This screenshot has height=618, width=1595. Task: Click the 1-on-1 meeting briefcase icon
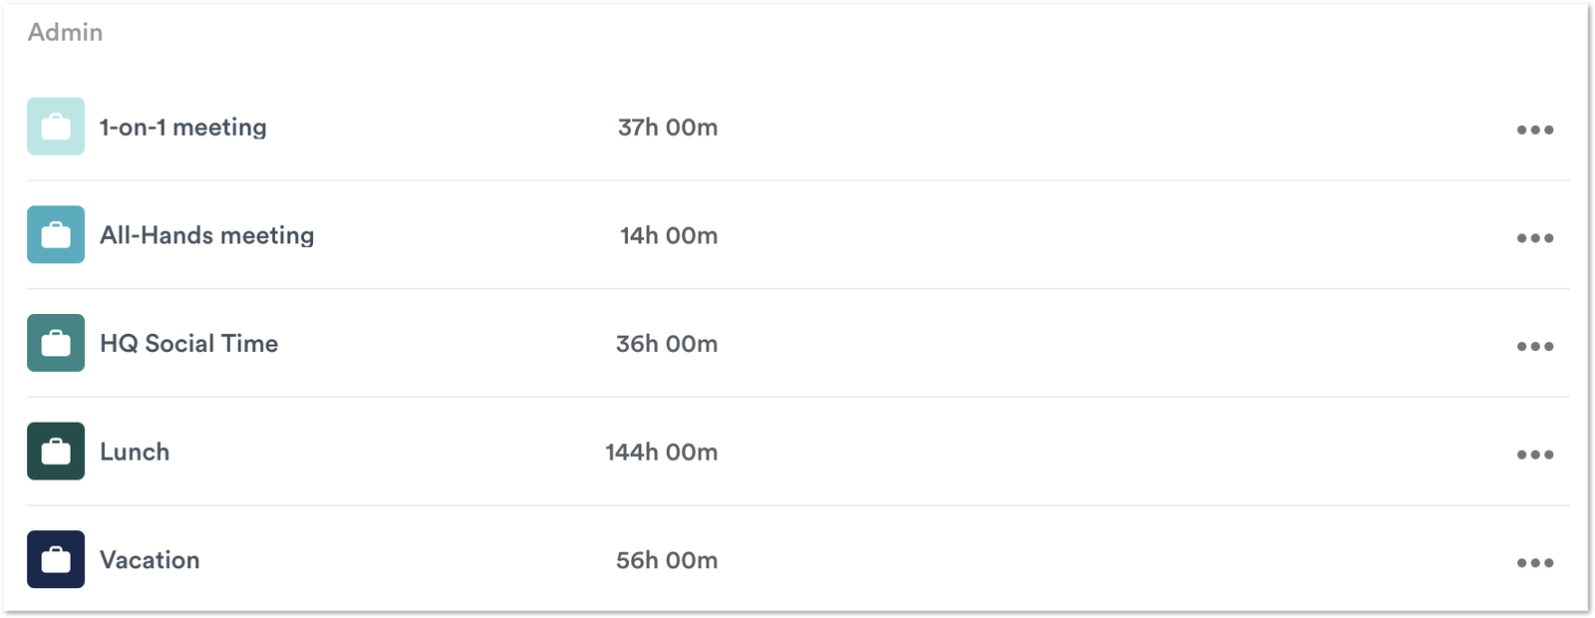(56, 127)
